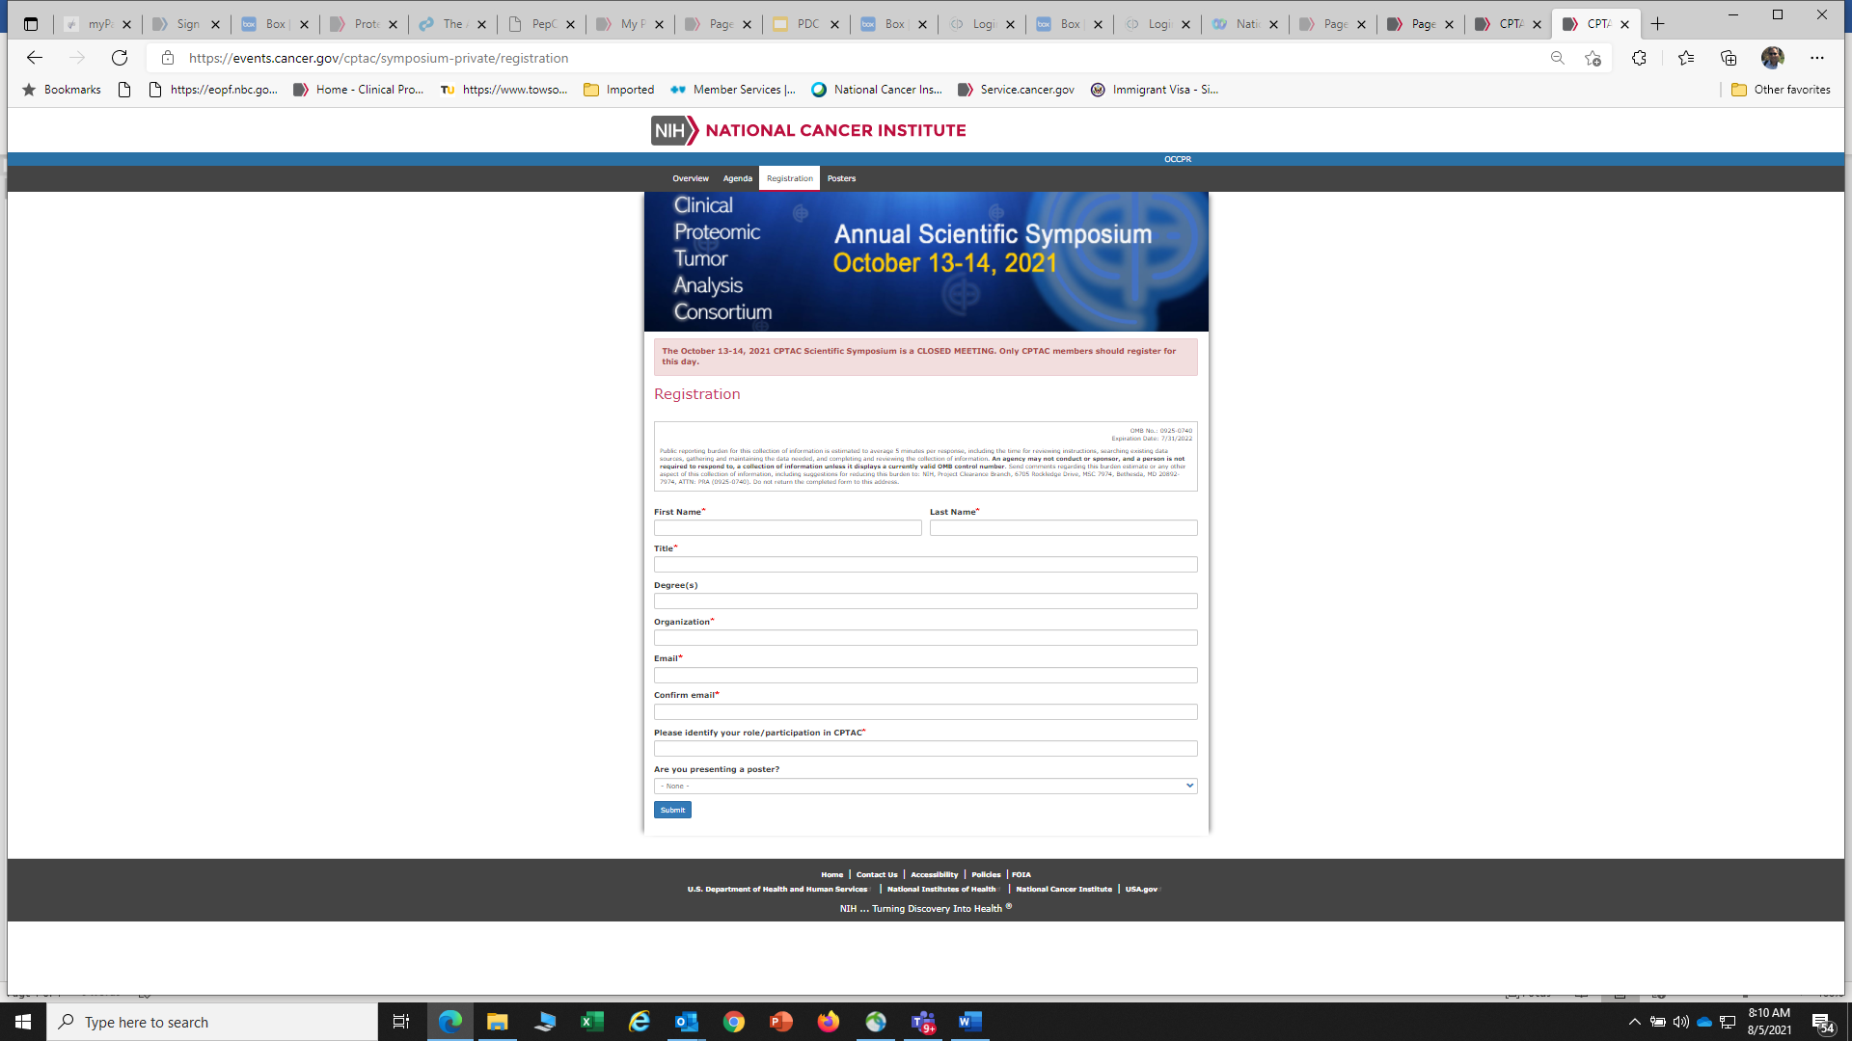This screenshot has height=1041, width=1852.
Task: Open browser extensions puzzle icon
Action: pyautogui.click(x=1639, y=58)
